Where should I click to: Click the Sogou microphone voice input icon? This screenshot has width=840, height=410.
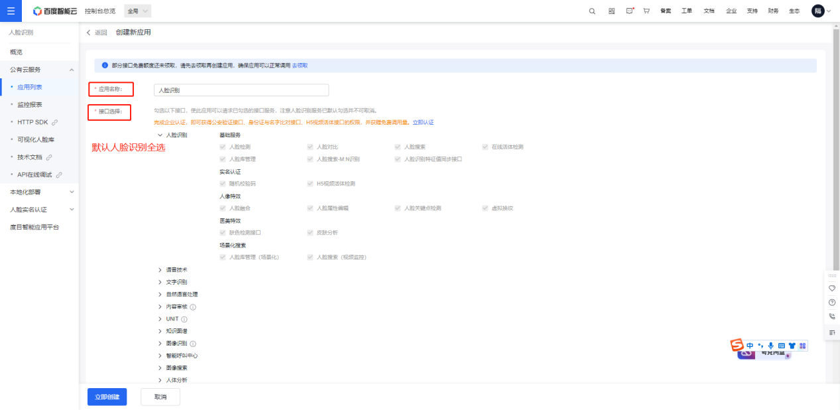(x=771, y=346)
